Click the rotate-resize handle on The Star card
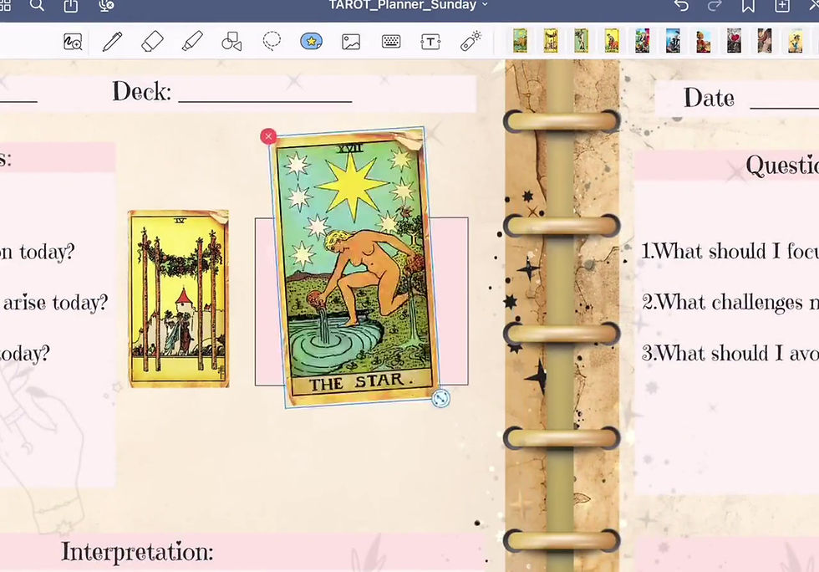Viewport: 819px width, 572px height. tap(441, 398)
